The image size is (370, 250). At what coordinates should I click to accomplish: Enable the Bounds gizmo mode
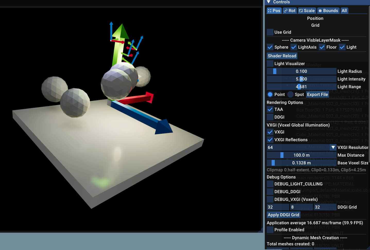[328, 11]
